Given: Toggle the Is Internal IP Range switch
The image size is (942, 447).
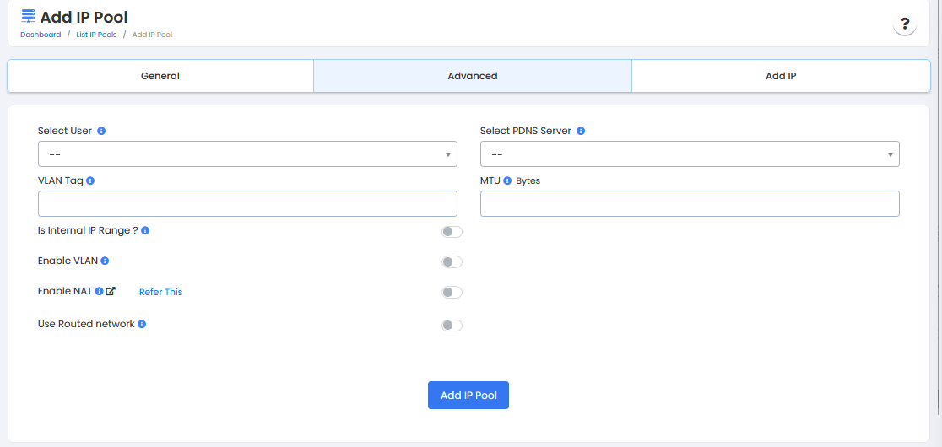Looking at the screenshot, I should (x=452, y=232).
